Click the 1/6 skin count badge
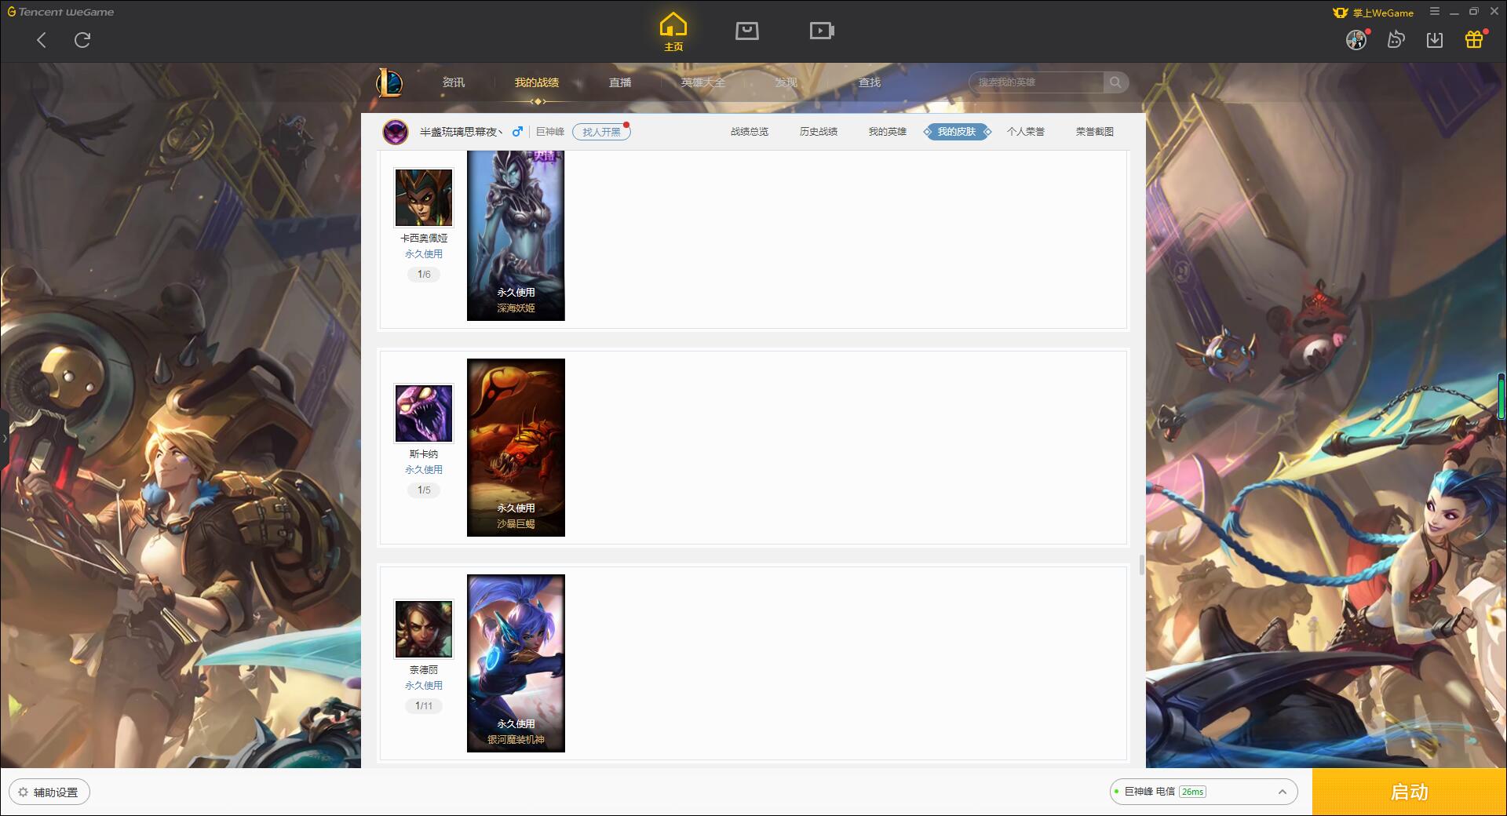 tap(424, 275)
